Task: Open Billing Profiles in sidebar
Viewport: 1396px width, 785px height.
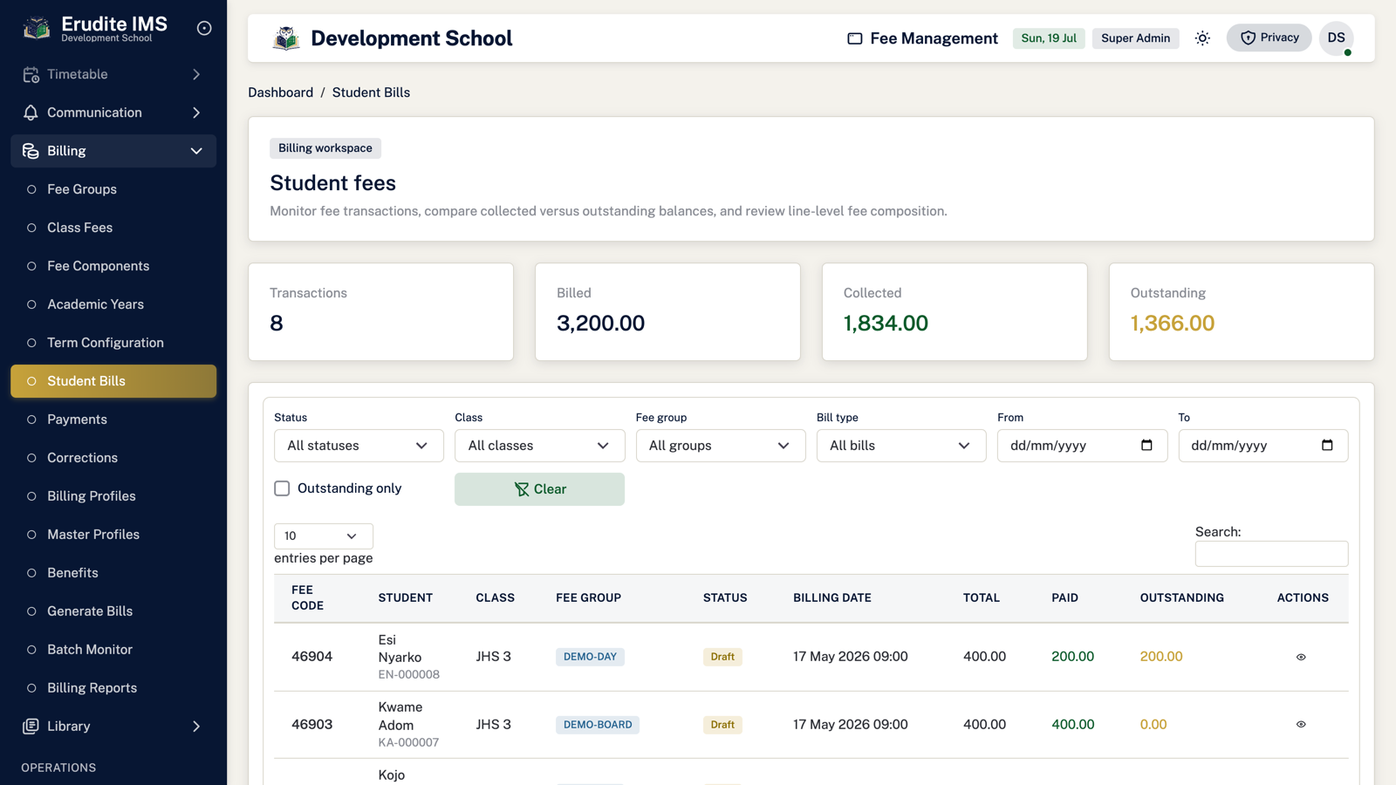Action: (113, 496)
